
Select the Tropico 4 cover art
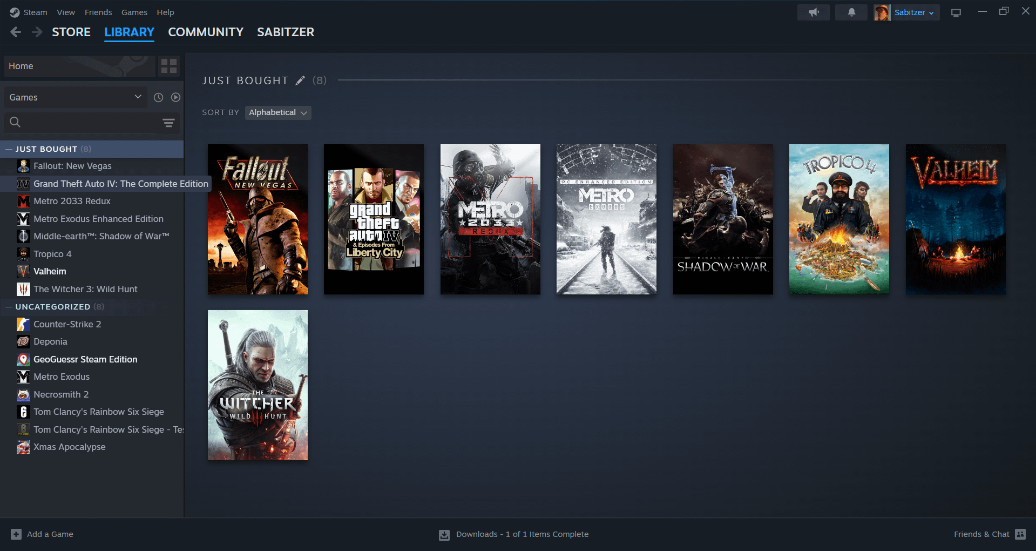839,219
